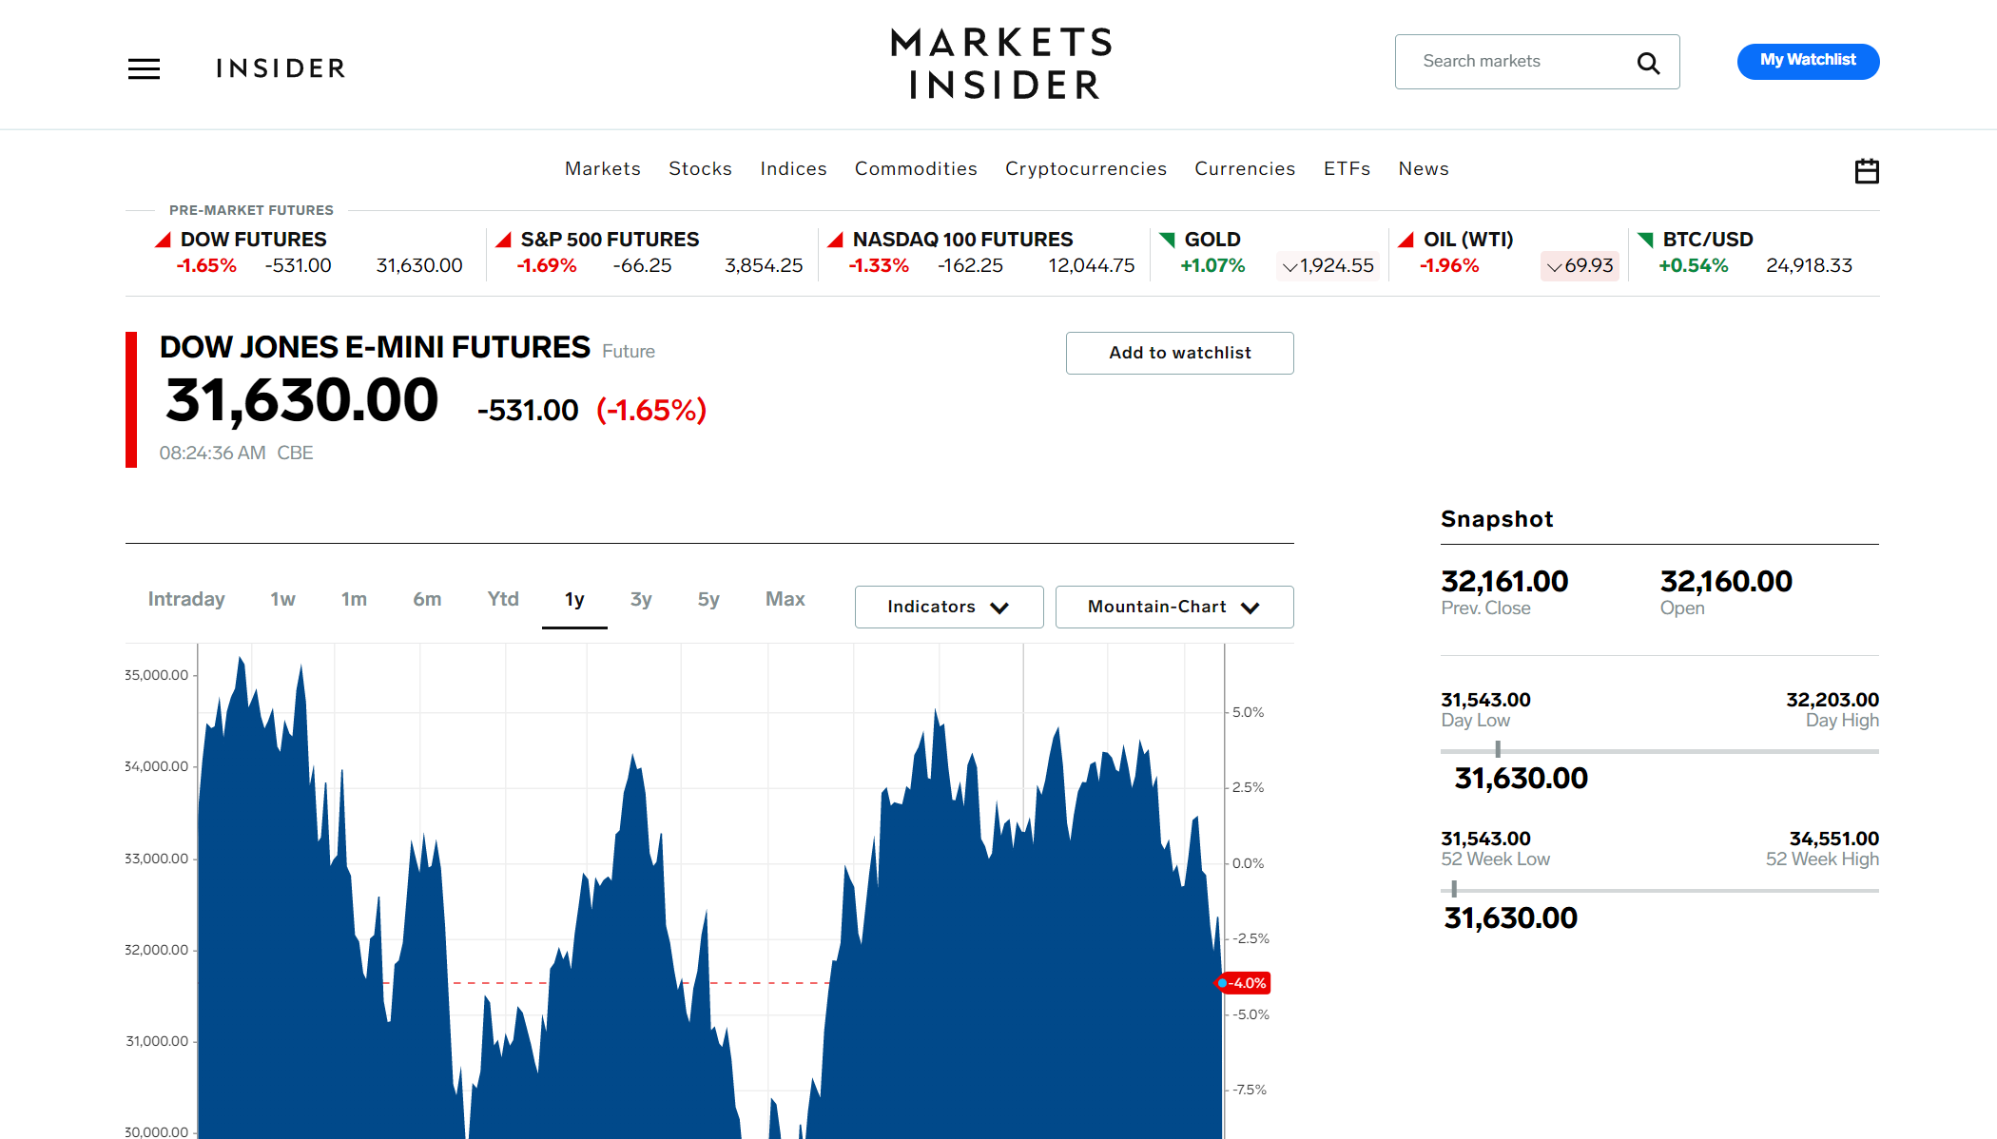The height and width of the screenshot is (1139, 1997).
Task: Click the oil price 69.93
Action: (1580, 266)
